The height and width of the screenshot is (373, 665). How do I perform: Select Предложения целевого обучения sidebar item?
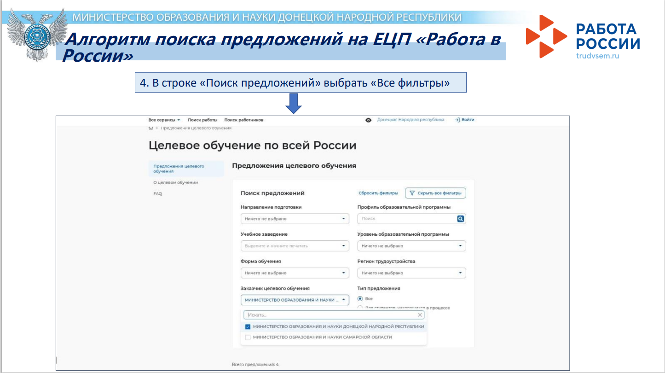pos(185,169)
